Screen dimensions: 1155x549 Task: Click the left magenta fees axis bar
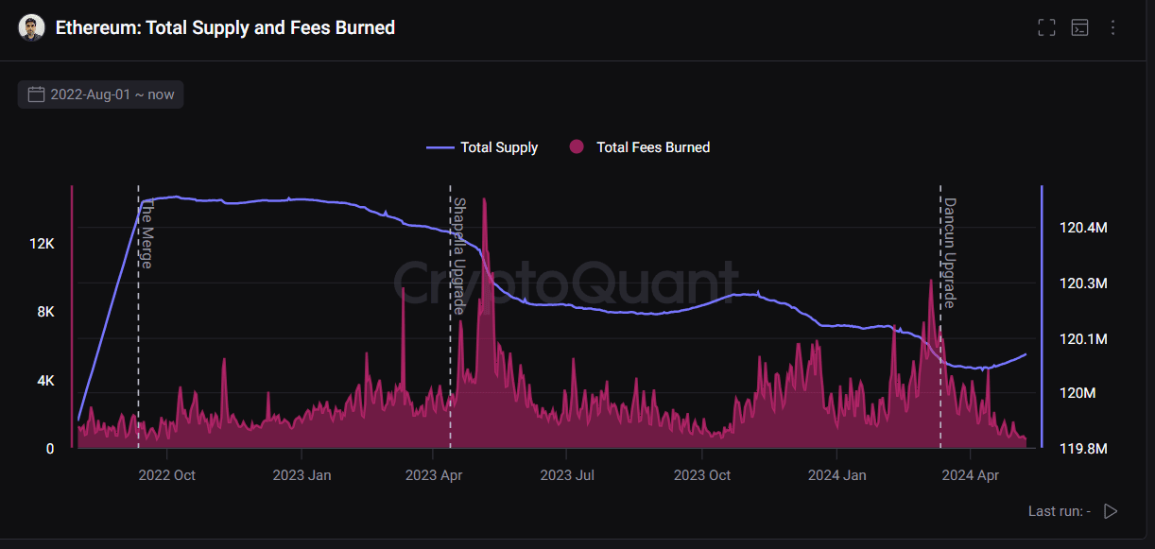coord(72,317)
